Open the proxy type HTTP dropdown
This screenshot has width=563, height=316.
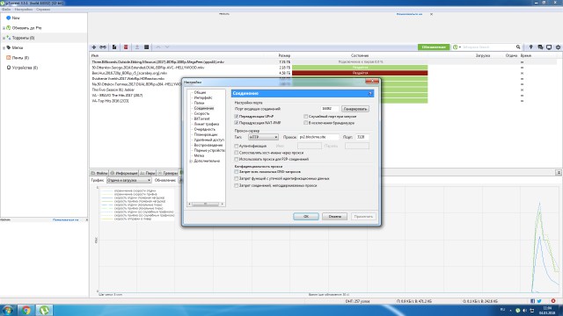click(263, 137)
